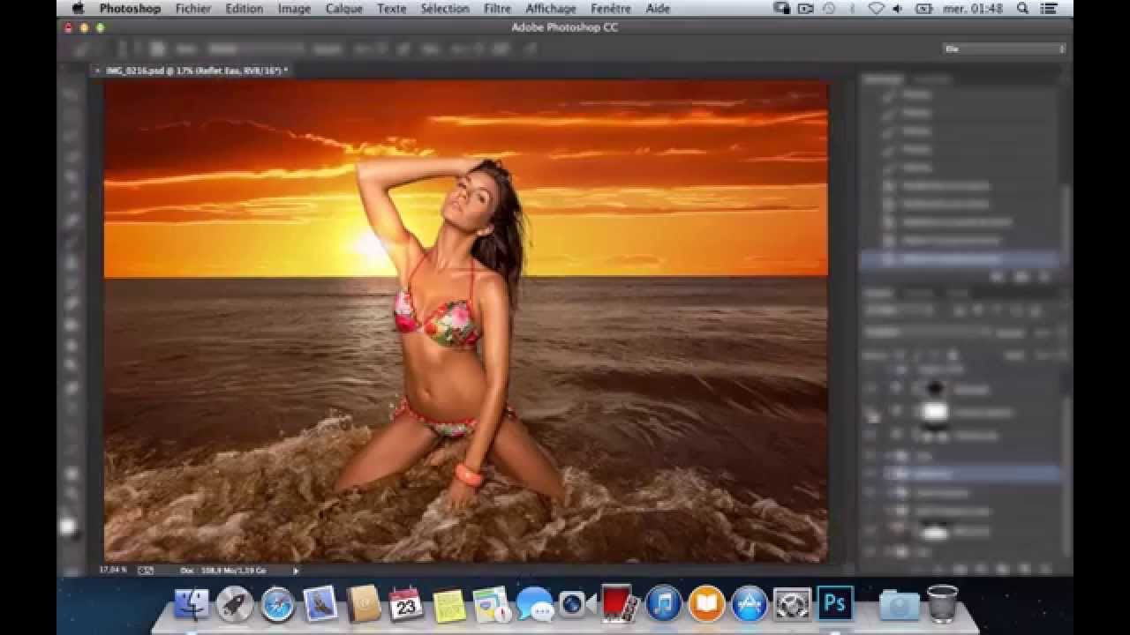The height and width of the screenshot is (635, 1130).
Task: Open the Edition menu
Action: (x=245, y=9)
